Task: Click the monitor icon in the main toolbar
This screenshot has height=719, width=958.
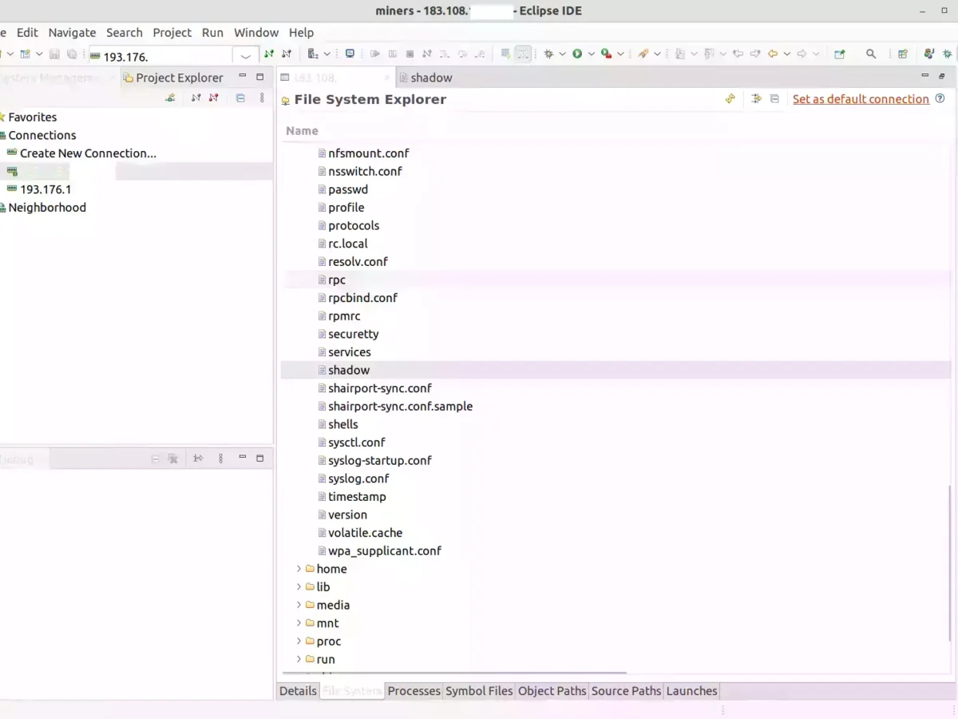Action: [350, 54]
